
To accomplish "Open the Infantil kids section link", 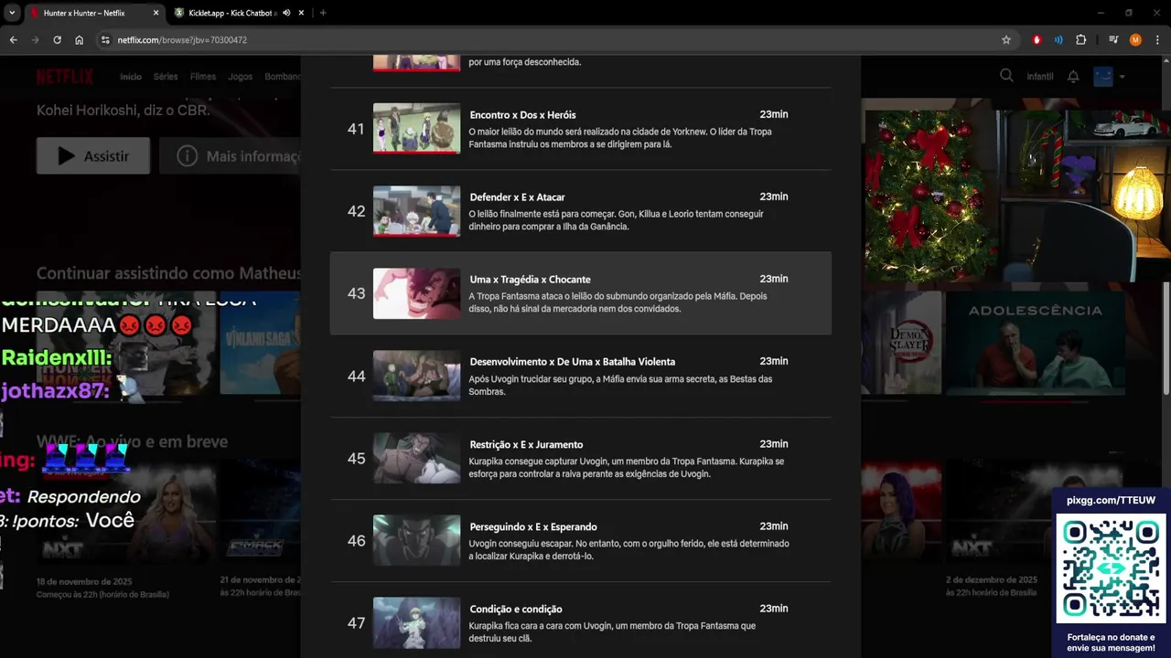I will click(1040, 77).
